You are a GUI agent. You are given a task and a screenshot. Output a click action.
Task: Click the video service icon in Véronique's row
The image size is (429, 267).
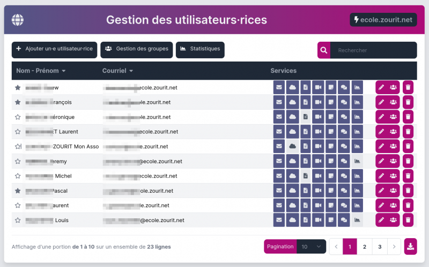pos(318,117)
